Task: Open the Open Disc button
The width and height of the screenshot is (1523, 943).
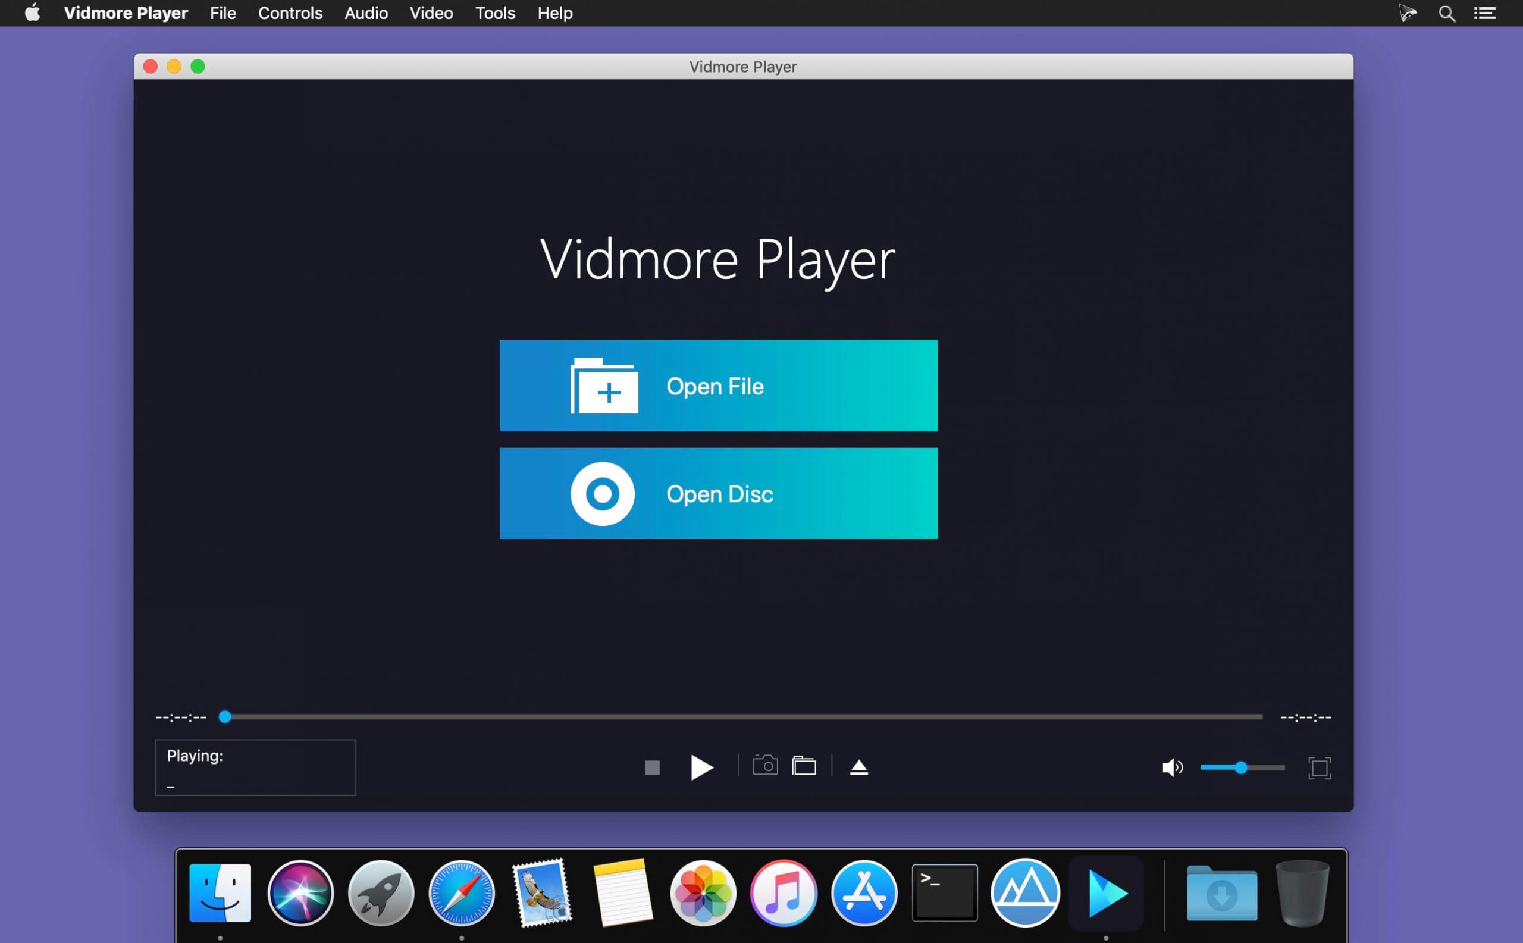Action: pyautogui.click(x=718, y=493)
